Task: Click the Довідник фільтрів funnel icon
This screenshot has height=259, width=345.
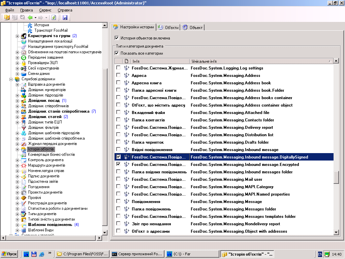Action: coord(24,127)
